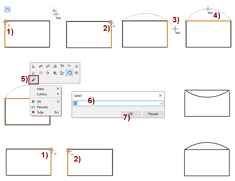Expand the Lukitus submenu arrow

58,94
